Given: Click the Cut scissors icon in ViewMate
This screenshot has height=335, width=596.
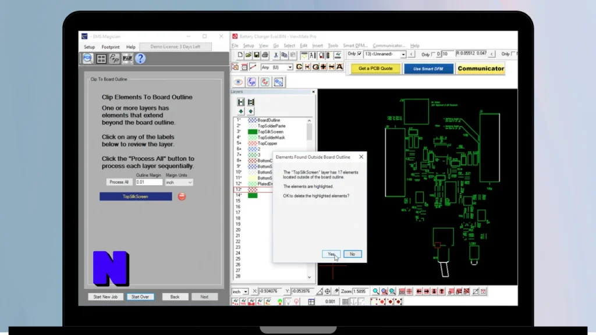Looking at the screenshot, I should coord(276,55).
